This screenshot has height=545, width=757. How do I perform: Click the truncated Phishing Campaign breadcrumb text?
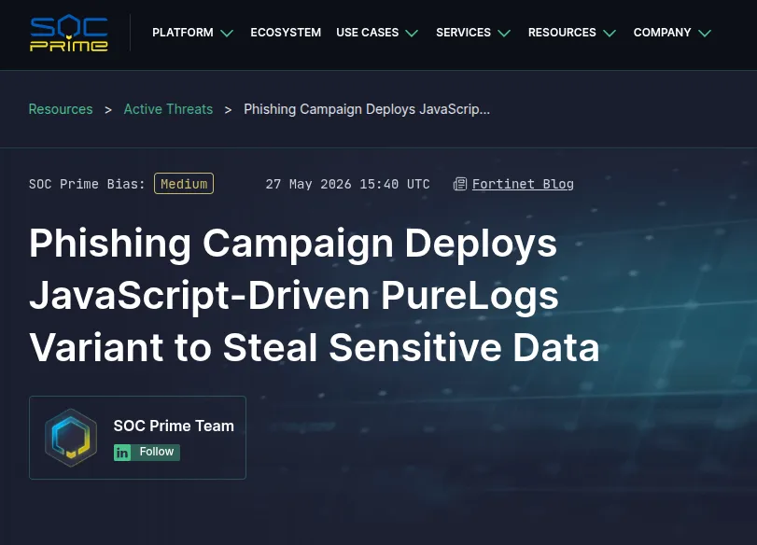click(367, 109)
